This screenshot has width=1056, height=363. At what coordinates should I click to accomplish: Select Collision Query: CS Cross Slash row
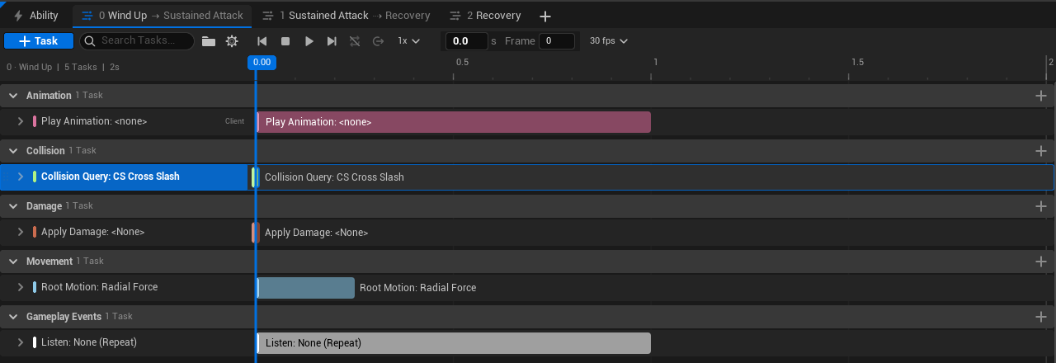pos(124,177)
